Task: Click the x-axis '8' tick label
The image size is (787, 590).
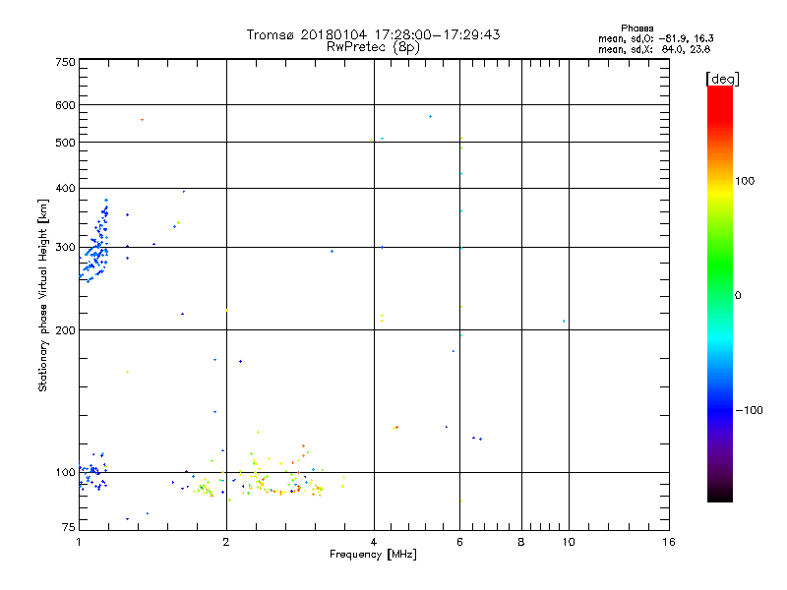Action: (521, 542)
